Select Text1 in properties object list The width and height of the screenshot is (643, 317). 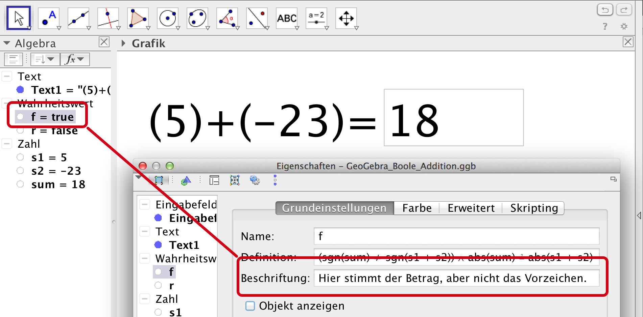(184, 245)
